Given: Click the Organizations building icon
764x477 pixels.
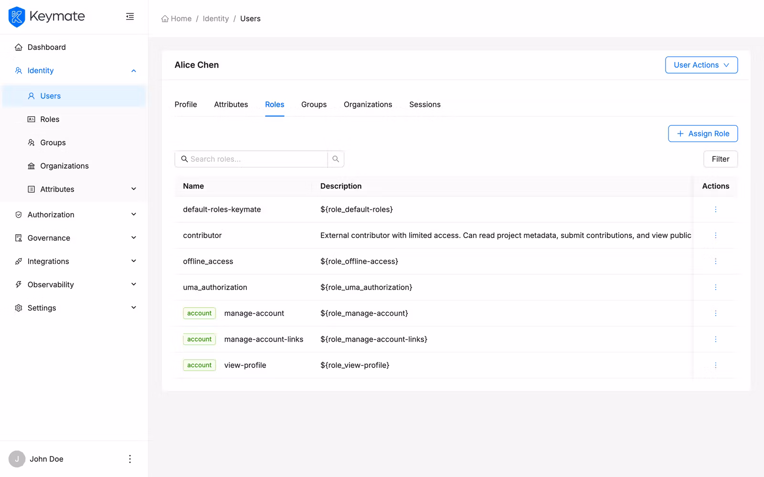Looking at the screenshot, I should tap(31, 166).
